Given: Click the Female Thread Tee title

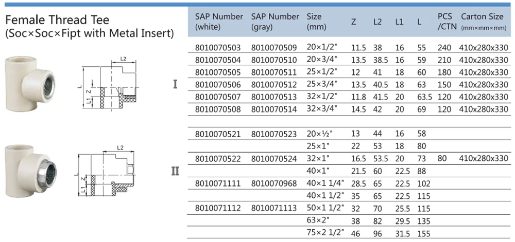Looking at the screenshot, I should (x=57, y=20).
